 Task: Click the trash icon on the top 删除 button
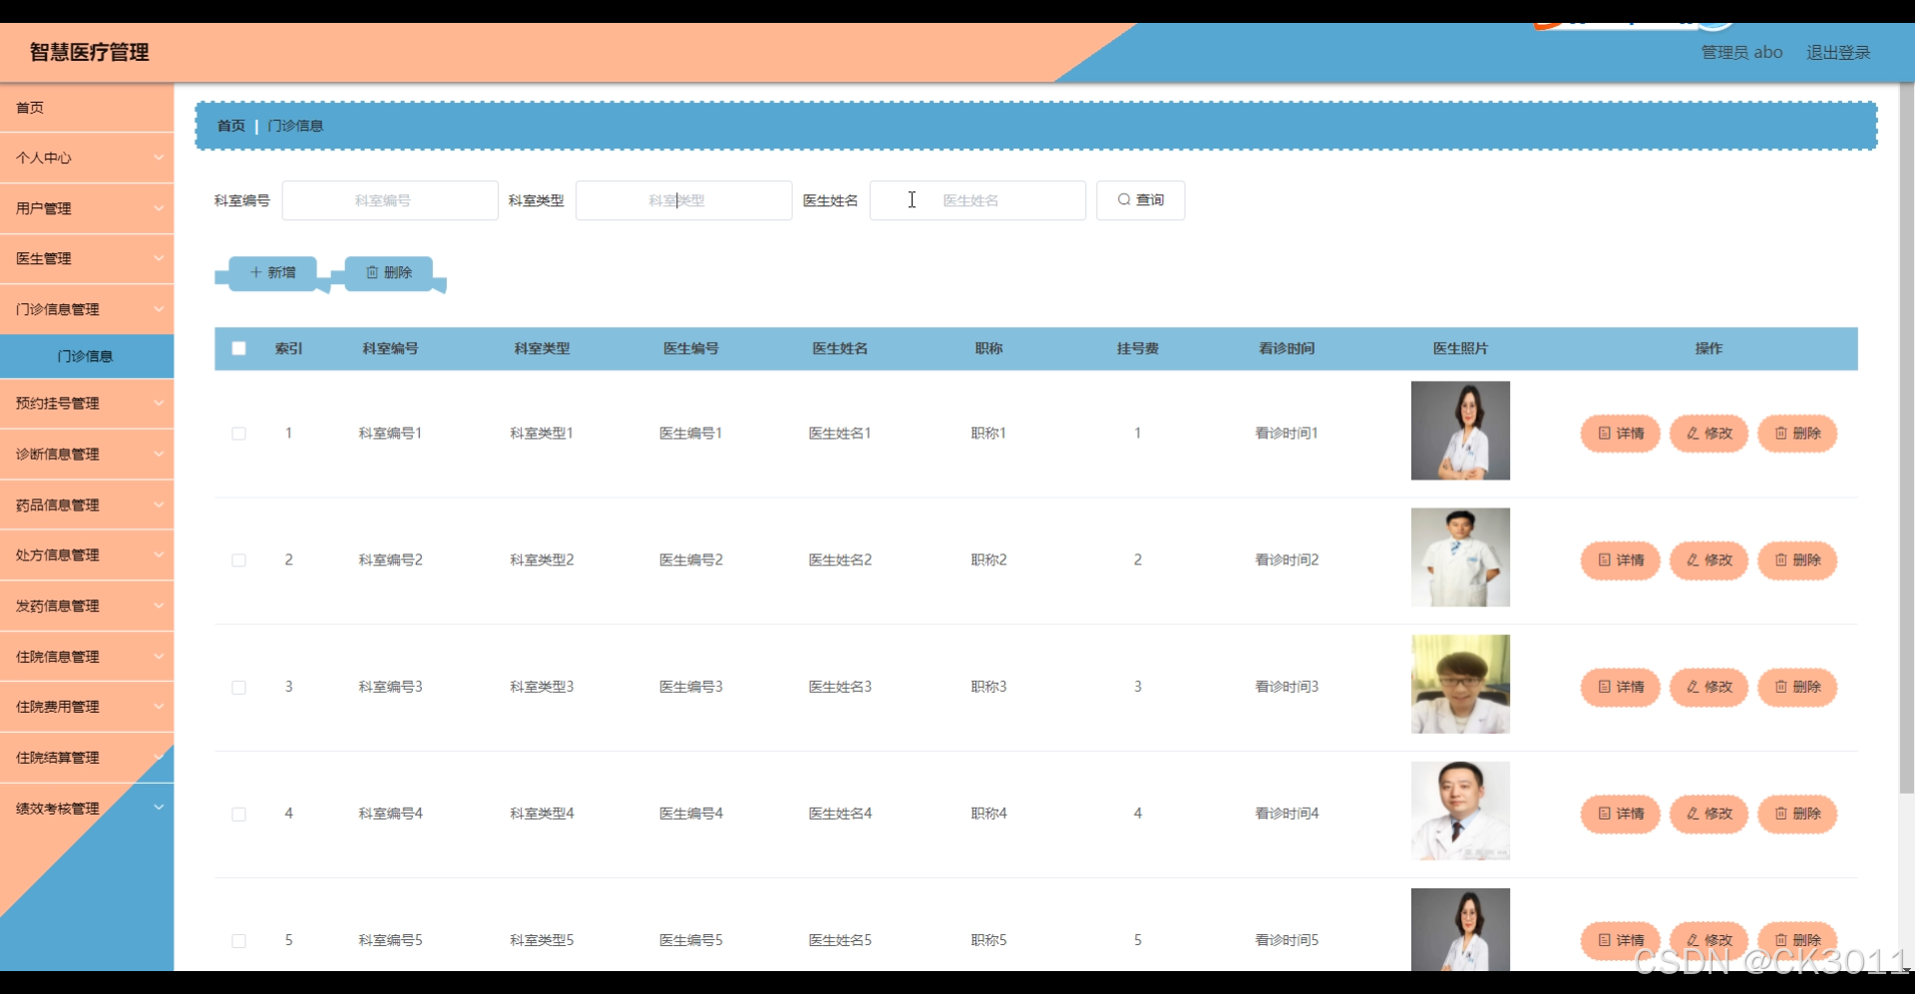[373, 271]
